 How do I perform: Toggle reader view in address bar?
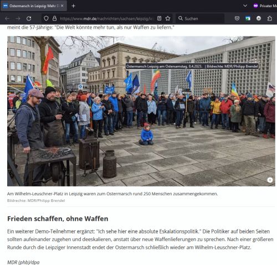coord(159,18)
